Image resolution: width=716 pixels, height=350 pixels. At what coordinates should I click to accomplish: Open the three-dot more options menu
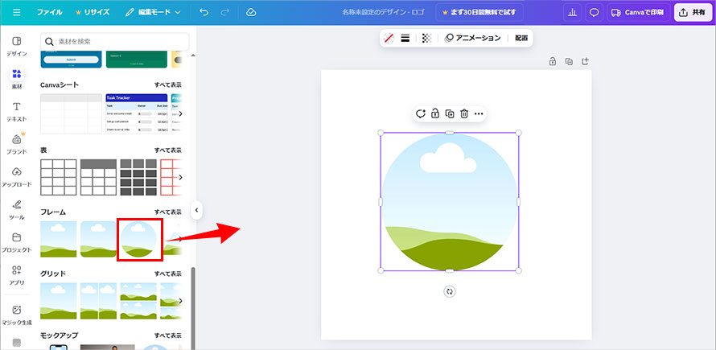pos(479,113)
